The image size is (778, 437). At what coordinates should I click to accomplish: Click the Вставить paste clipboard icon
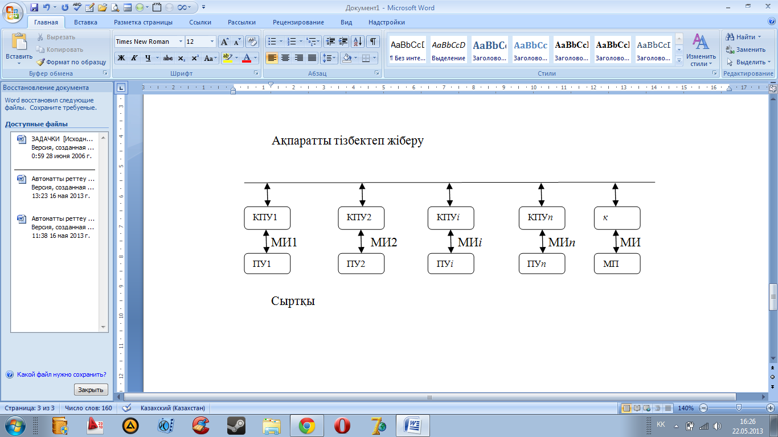point(19,43)
